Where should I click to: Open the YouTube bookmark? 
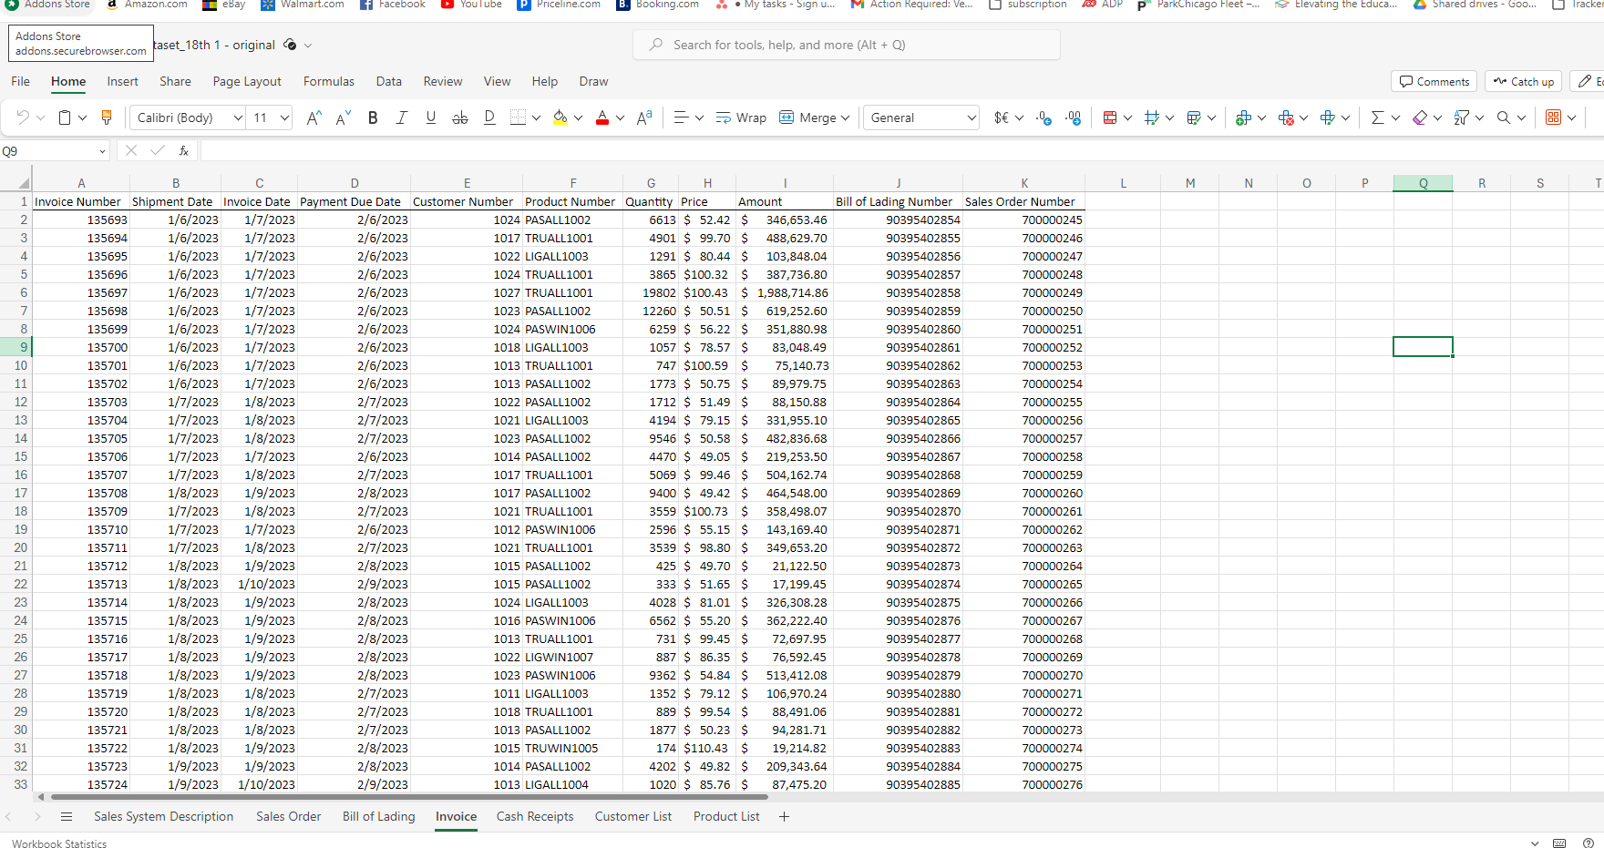471,5
